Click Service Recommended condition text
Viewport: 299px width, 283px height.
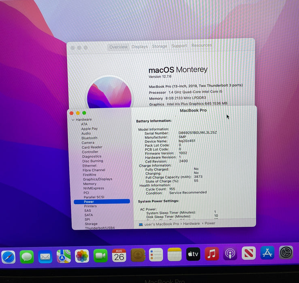[x=188, y=192]
